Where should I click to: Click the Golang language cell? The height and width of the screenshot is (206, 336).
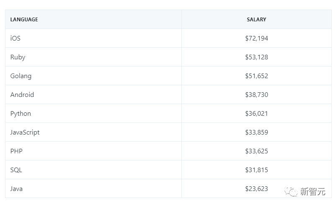coord(21,76)
